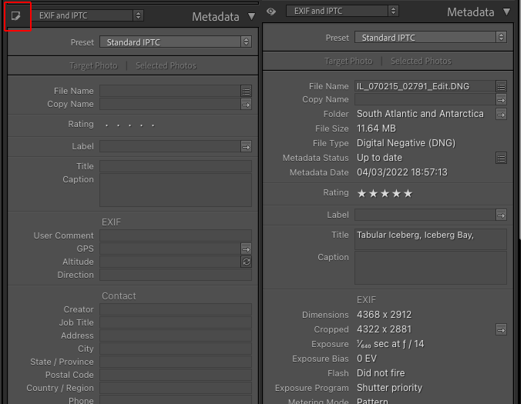Click the right panel Copy Name arrow icon
The height and width of the screenshot is (404, 524).
click(501, 99)
